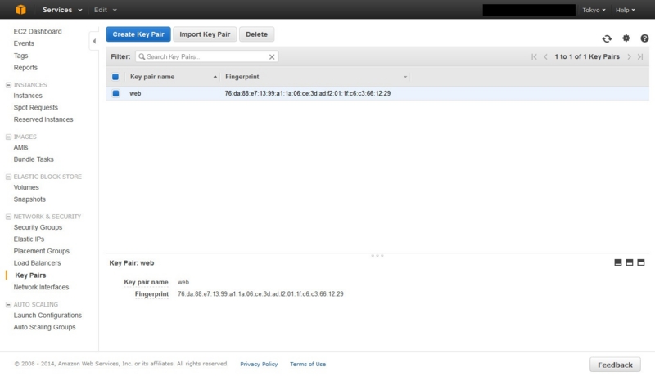Open EC2 Dashboard in sidebar
655x376 pixels.
38,31
